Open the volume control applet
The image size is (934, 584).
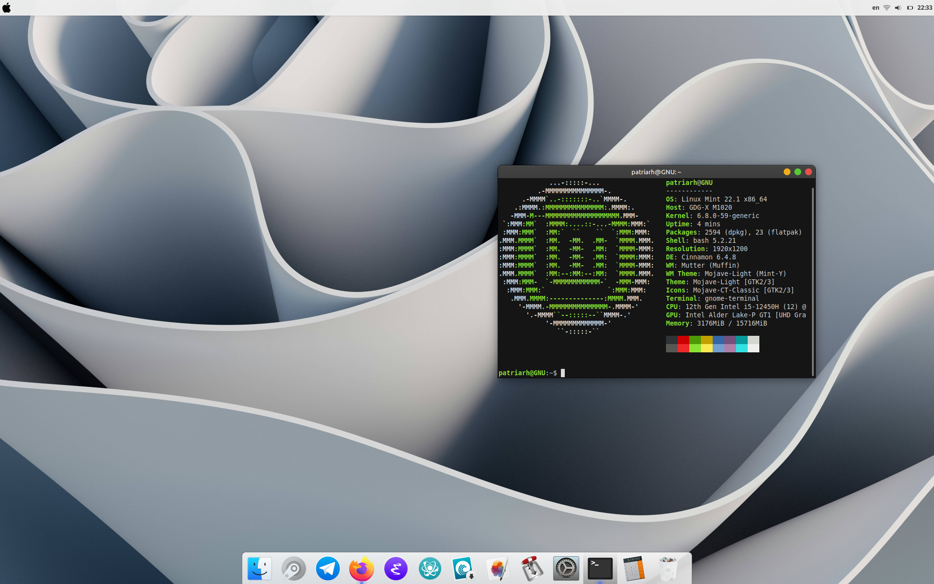898,8
